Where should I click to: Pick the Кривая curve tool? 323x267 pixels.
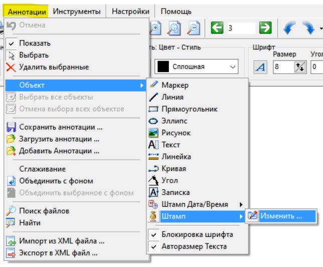point(174,168)
